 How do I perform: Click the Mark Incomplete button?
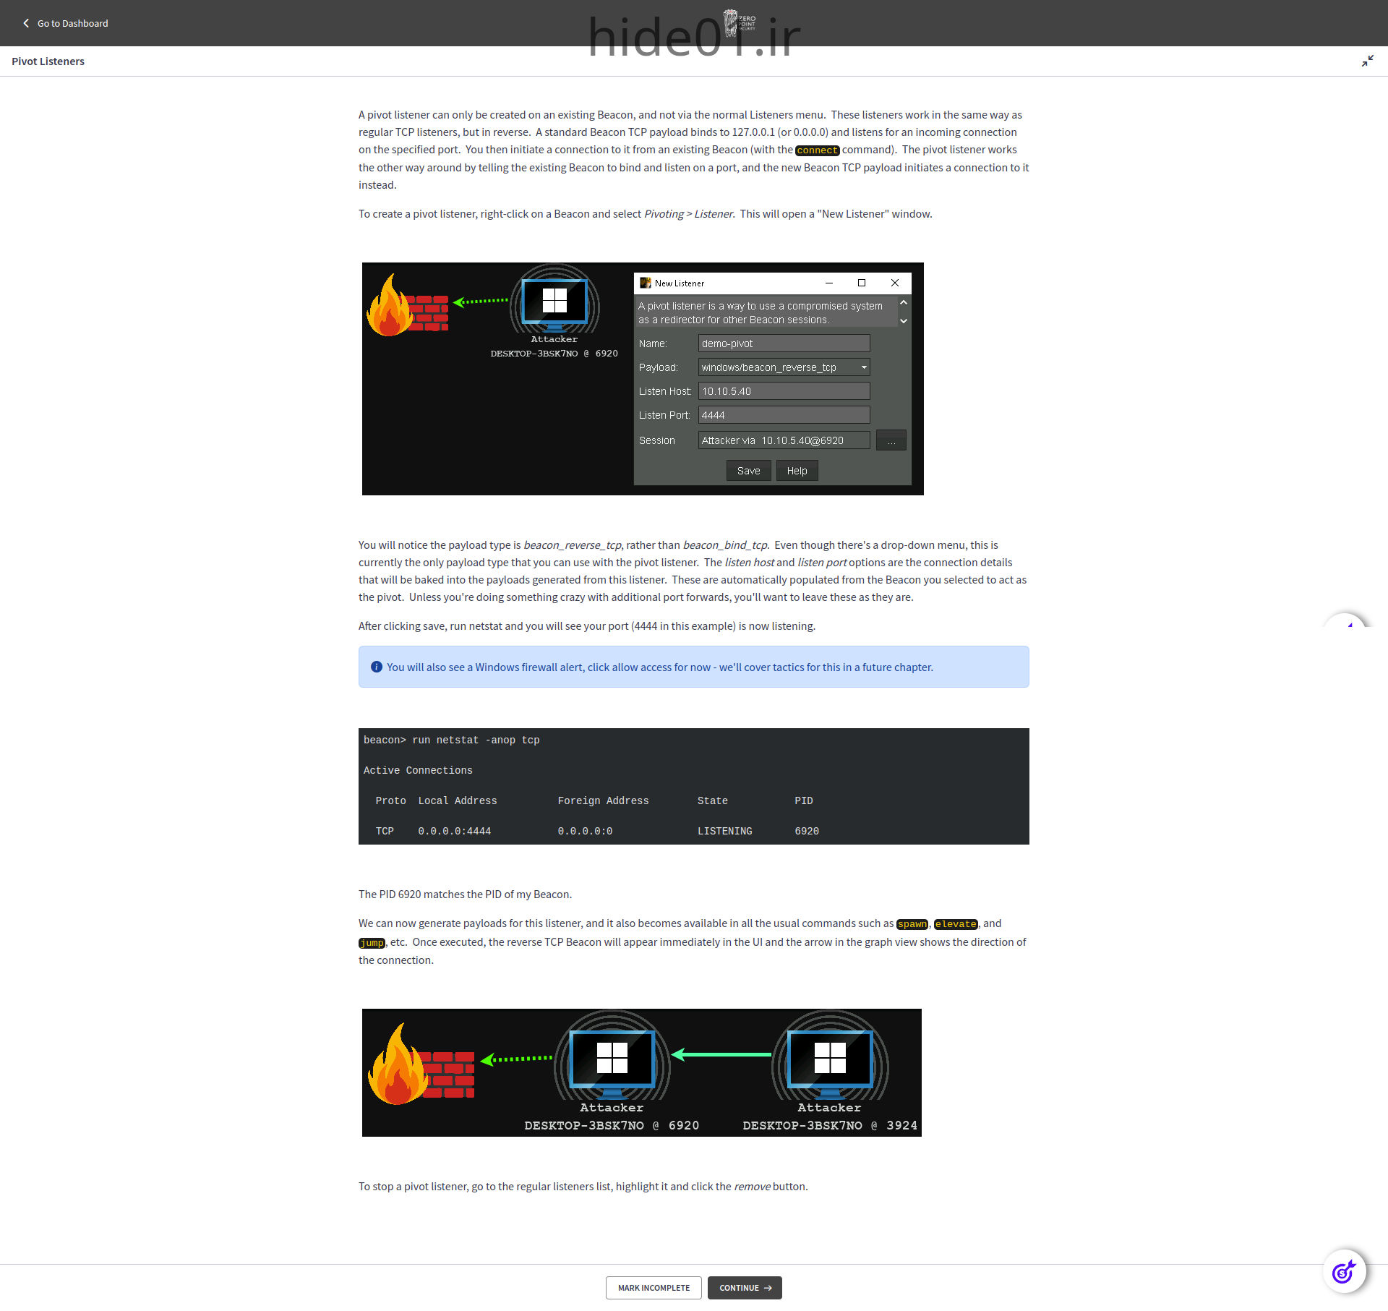click(x=654, y=1288)
